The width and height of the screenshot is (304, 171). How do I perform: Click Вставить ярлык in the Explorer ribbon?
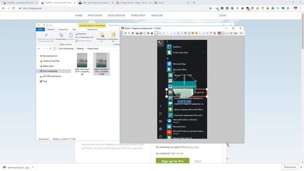click(84, 41)
